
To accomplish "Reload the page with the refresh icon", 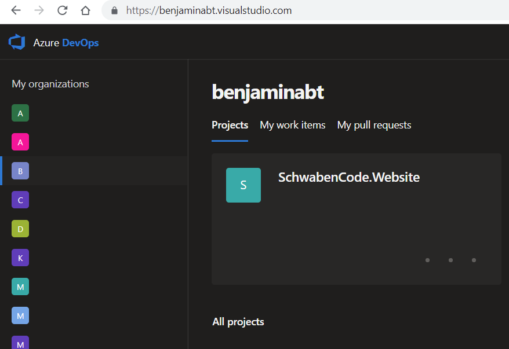I will coord(62,10).
